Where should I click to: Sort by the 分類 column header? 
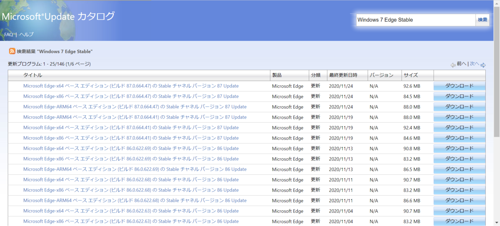tap(315, 75)
